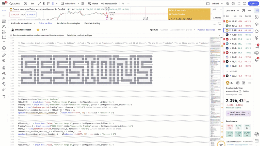Take a chart snapshot with camera icon
Image resolution: width=260 pixels, height=146 pixels.
click(244, 4)
